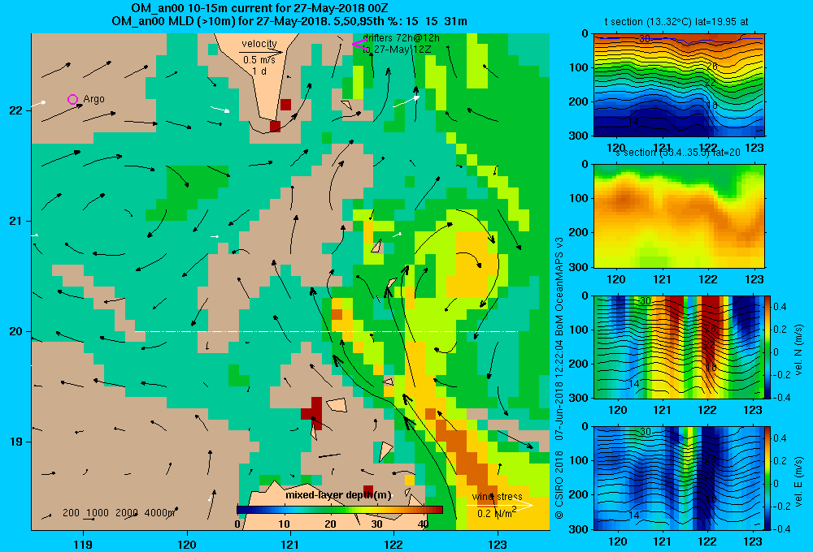Viewport: 813px width, 552px height.
Task: Open the northward velocity vel. N section plot
Action: tap(679, 347)
